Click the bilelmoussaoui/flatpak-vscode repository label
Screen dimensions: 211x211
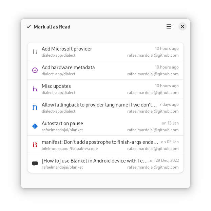click(70, 149)
